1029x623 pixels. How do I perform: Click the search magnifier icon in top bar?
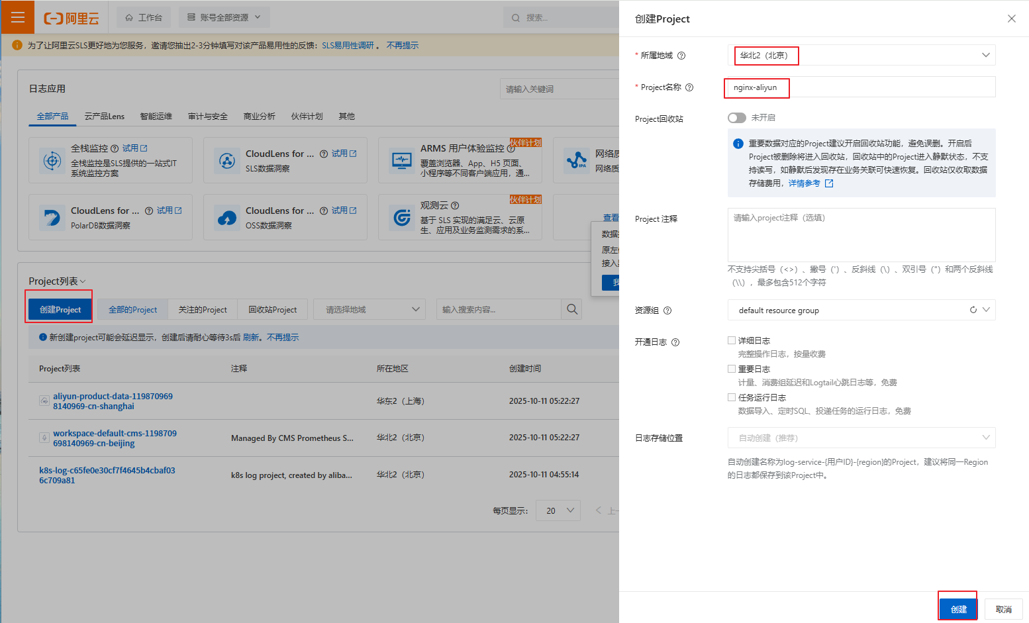click(x=516, y=18)
